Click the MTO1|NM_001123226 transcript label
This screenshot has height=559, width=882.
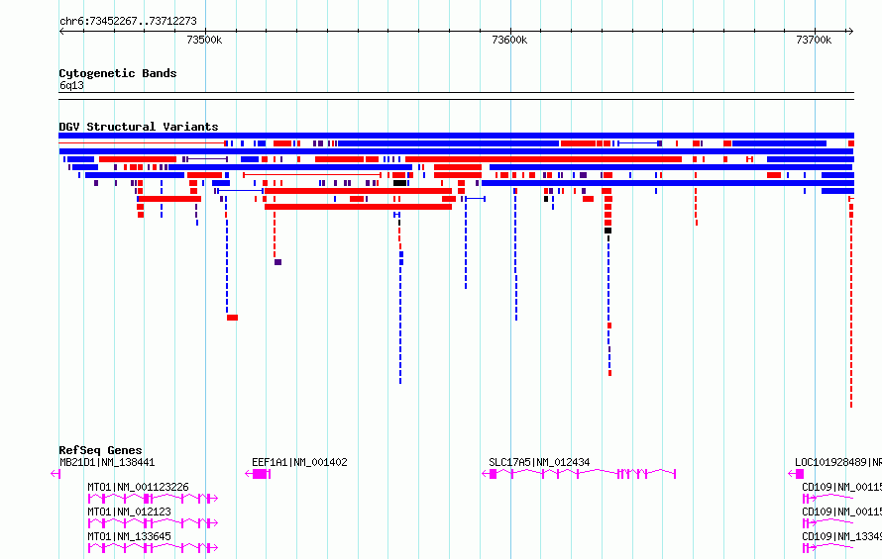[x=138, y=487]
